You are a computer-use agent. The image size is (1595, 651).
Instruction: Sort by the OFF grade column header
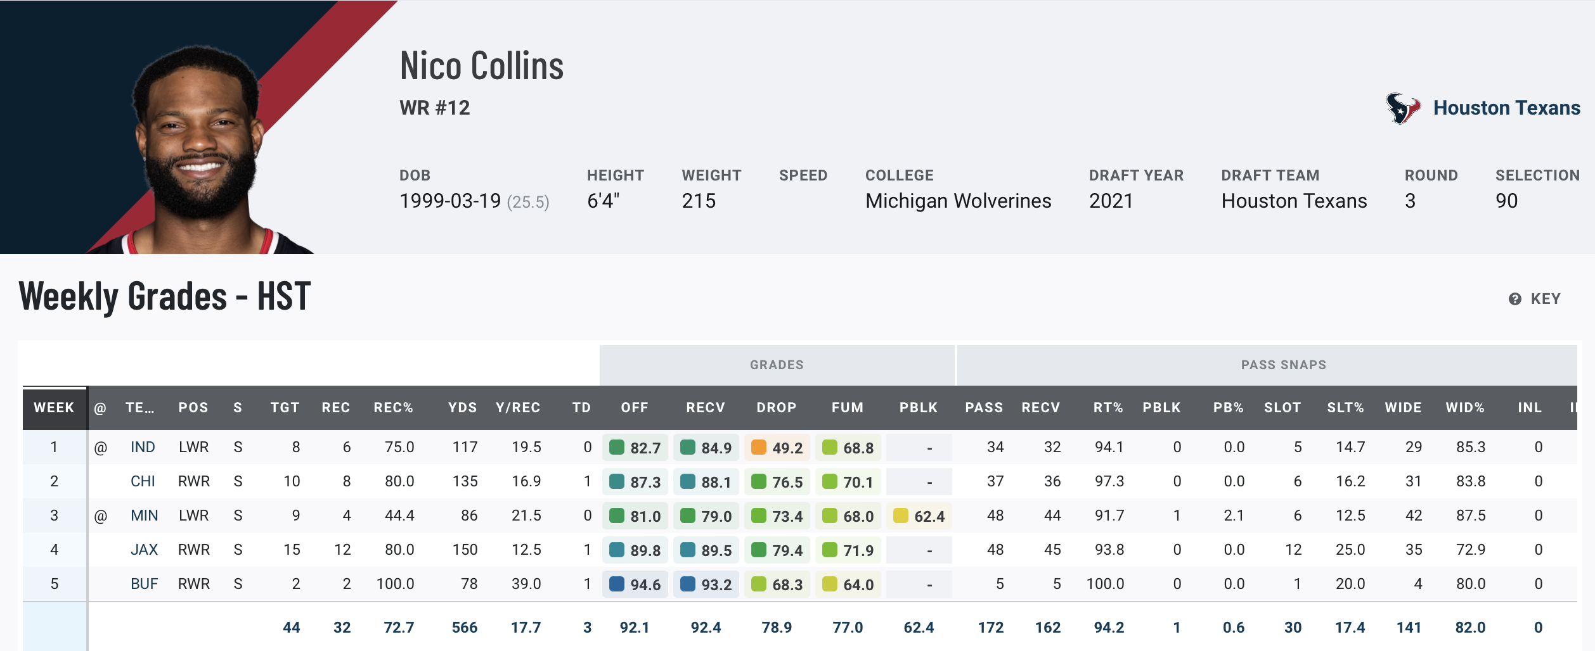click(x=634, y=408)
